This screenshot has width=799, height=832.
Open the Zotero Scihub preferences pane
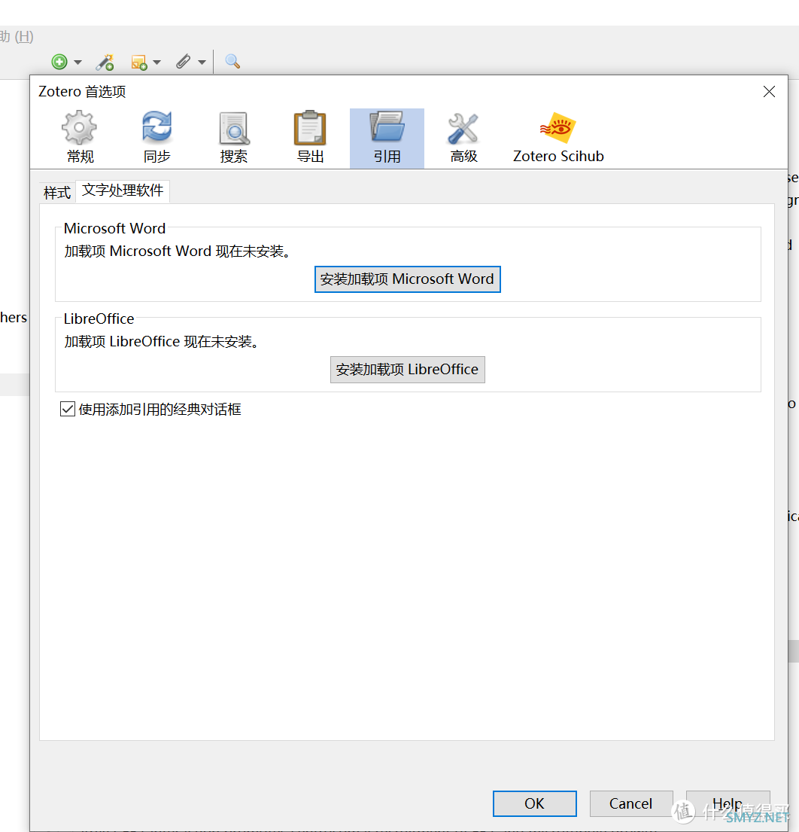coord(558,138)
